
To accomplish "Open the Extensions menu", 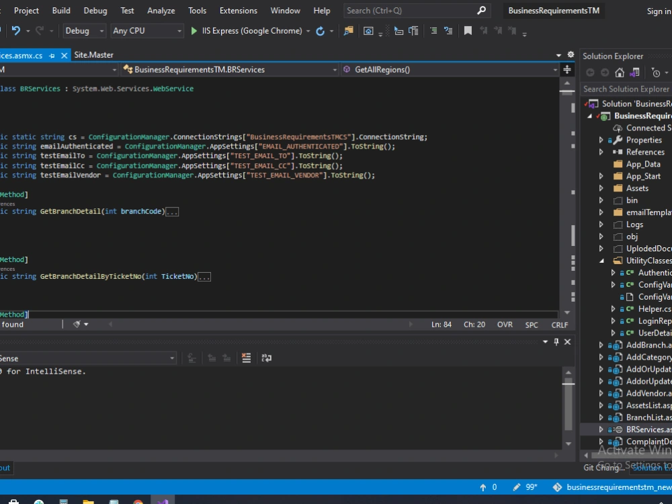I will (239, 10).
